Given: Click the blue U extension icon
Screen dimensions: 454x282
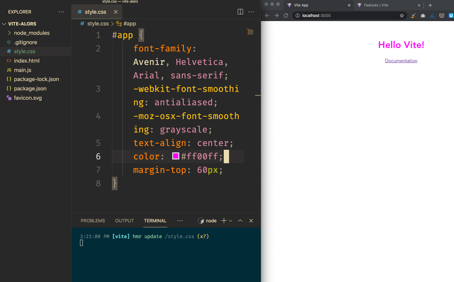Looking at the screenshot, I should click(x=451, y=16).
